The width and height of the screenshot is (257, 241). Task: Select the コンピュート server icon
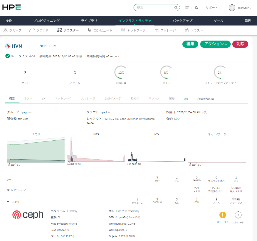point(90,30)
